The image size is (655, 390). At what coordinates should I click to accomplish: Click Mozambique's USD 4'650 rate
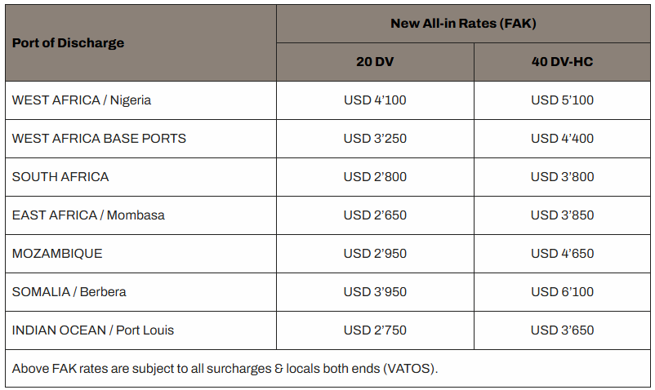click(x=562, y=254)
